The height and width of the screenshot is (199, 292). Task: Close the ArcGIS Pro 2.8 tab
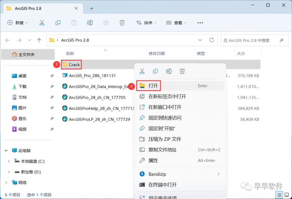tap(76, 8)
